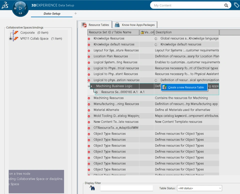Screen dimensions: 240x194
Task: Click red dot for Logical System...ting Resources
Action: (89, 63)
